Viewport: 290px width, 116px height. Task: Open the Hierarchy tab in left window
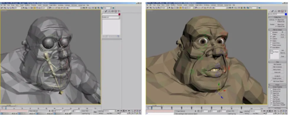(109, 11)
